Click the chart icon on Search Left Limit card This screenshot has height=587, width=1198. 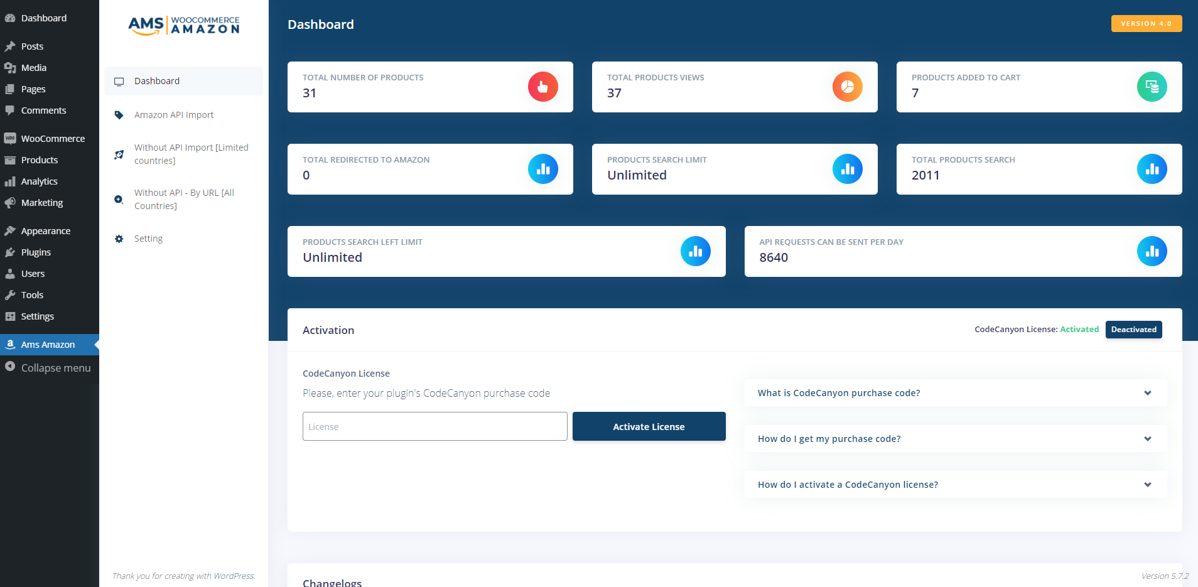point(696,251)
